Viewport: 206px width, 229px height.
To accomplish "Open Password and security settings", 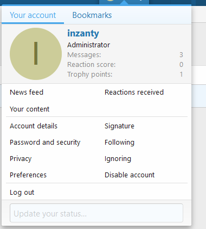I will click(45, 143).
